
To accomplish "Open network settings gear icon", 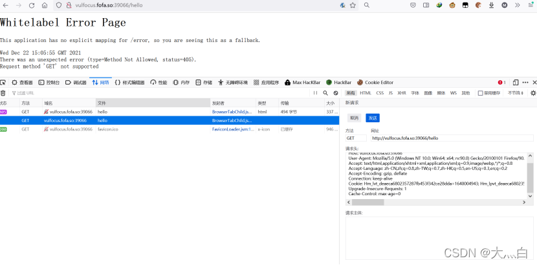I will click(x=533, y=93).
